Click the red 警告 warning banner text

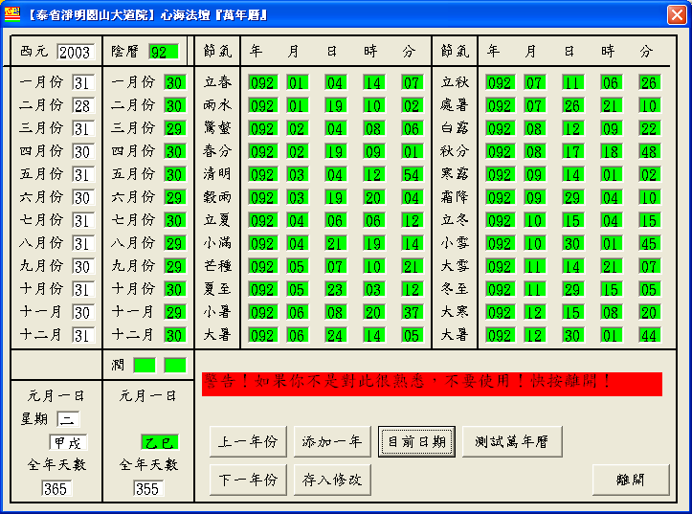pyautogui.click(x=432, y=384)
